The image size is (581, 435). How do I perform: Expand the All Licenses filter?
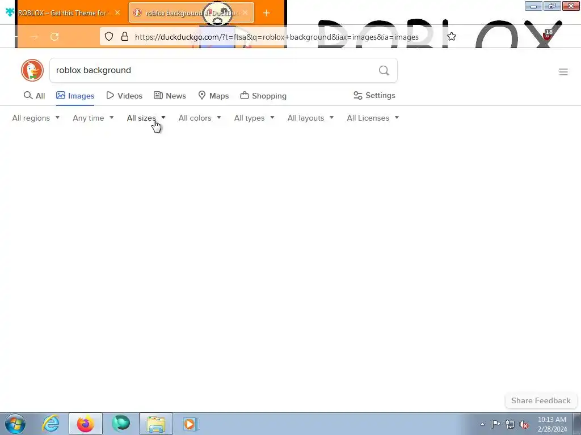click(x=373, y=118)
